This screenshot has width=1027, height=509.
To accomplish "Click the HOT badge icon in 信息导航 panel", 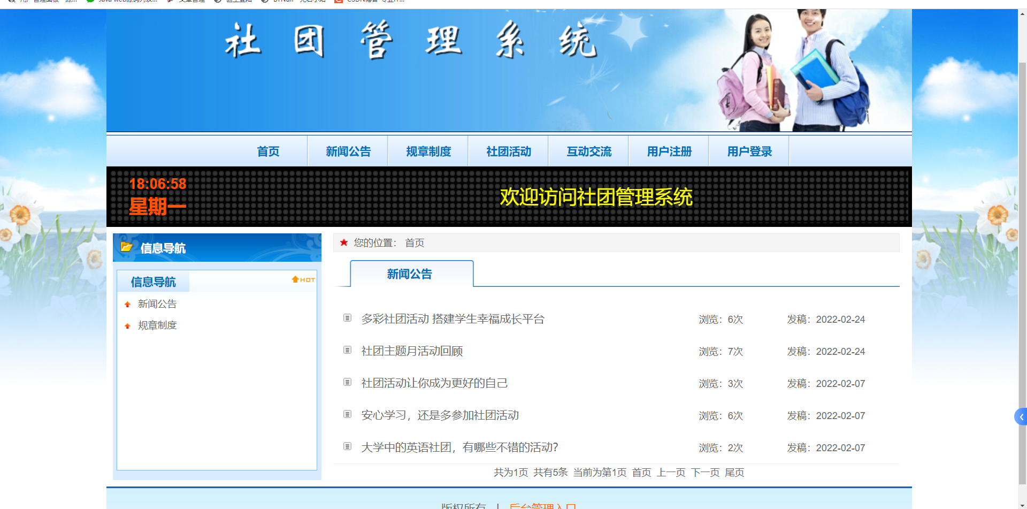I will click(x=303, y=279).
